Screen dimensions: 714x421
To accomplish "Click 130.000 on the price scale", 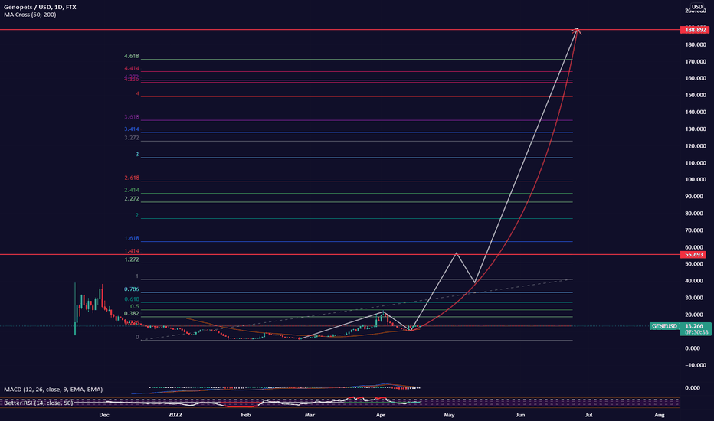I will (x=696, y=129).
